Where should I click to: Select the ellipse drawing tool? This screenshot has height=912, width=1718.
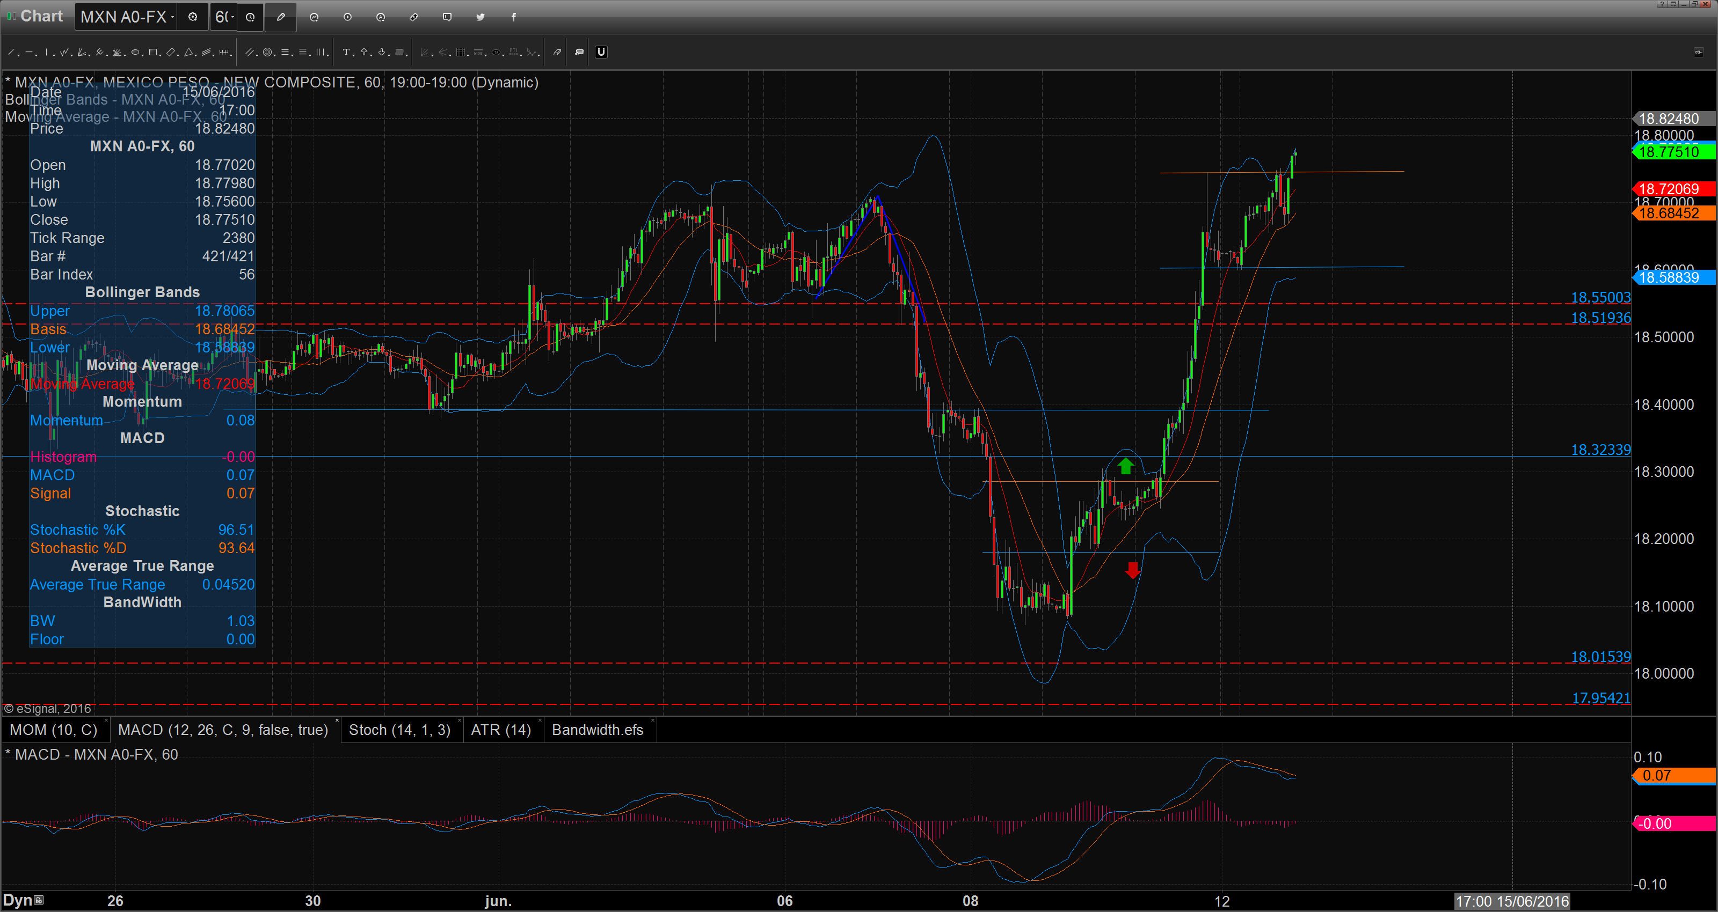pos(135,52)
